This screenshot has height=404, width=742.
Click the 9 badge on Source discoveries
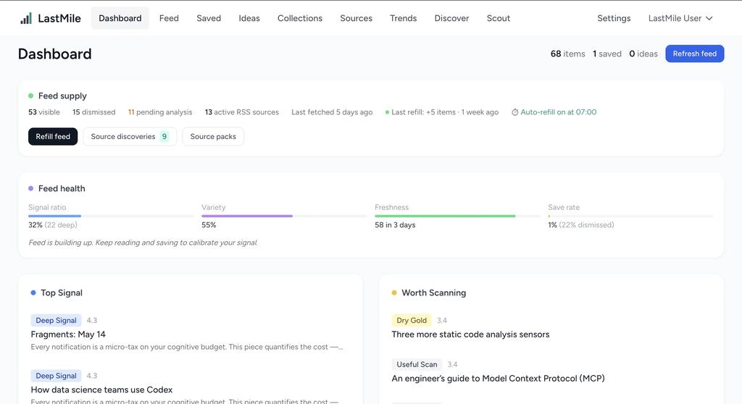[164, 136]
